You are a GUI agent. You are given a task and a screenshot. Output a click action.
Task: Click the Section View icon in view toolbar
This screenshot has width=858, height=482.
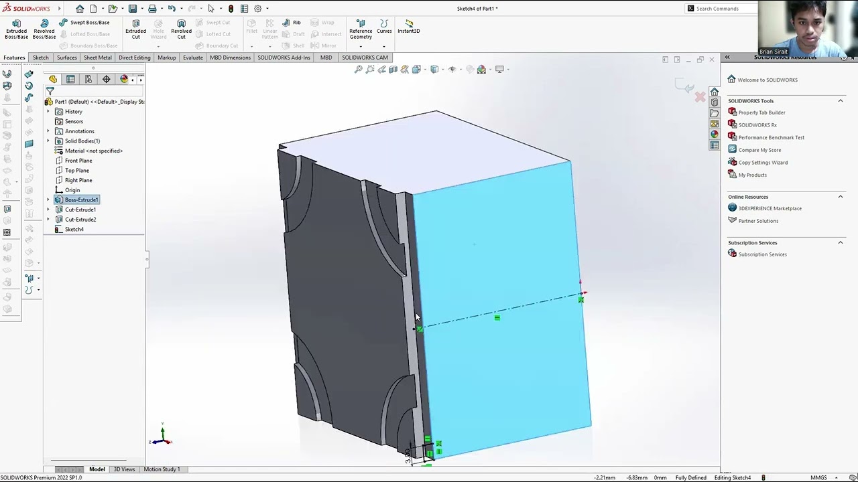pos(393,69)
